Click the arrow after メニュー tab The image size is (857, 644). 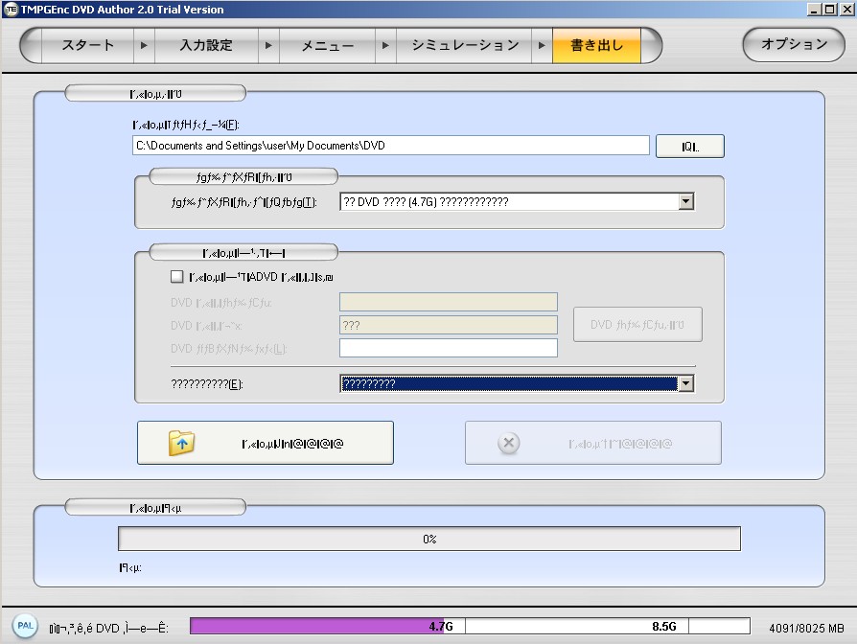coord(385,45)
